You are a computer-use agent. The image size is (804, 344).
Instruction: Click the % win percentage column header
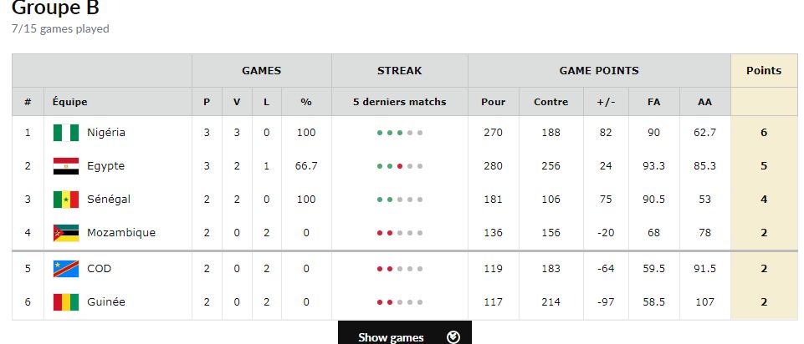[306, 102]
